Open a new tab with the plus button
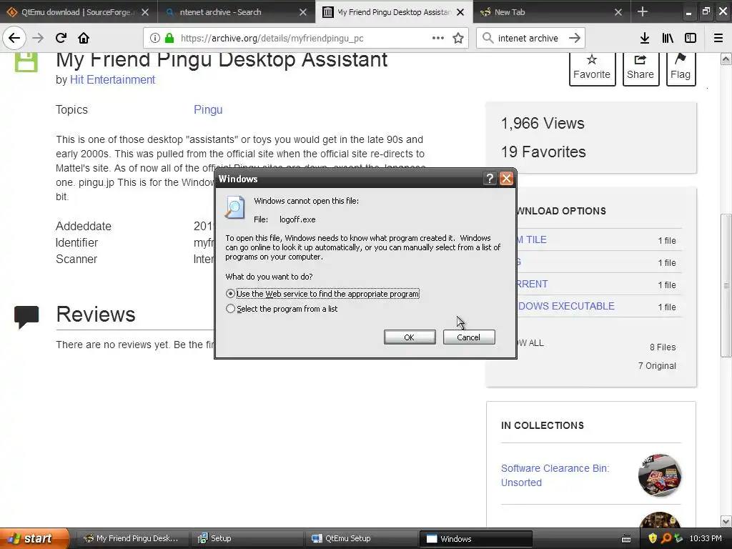The image size is (732, 549). click(643, 11)
